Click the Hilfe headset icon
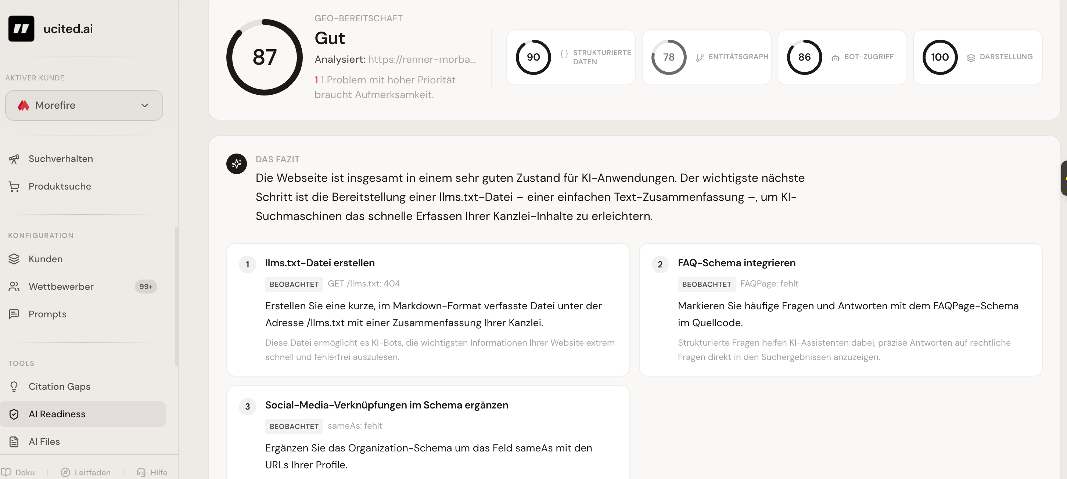This screenshot has width=1067, height=479. point(141,472)
